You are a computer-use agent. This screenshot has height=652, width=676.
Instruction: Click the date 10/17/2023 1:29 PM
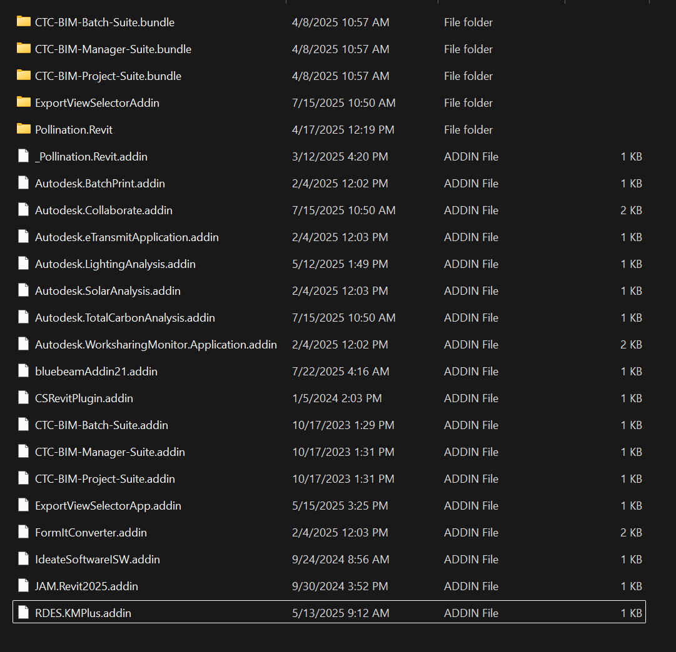pyautogui.click(x=343, y=425)
